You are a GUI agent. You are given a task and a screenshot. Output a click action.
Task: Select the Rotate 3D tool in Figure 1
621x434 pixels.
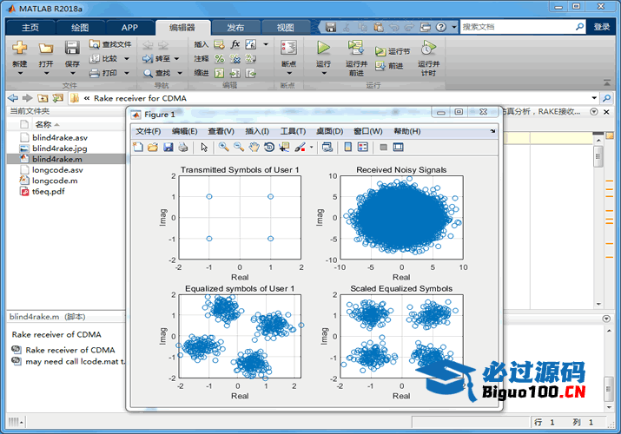[269, 148]
